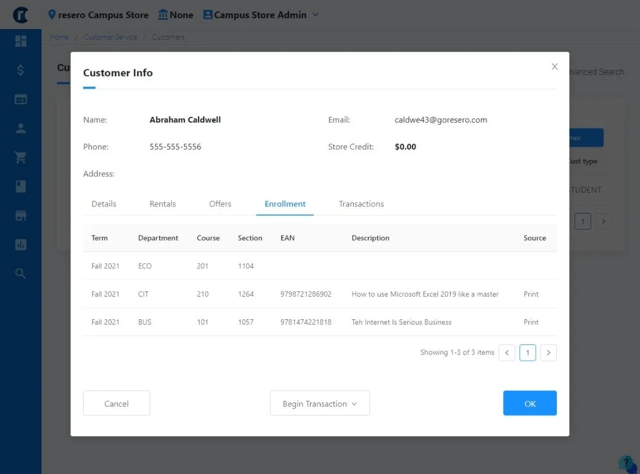The image size is (640, 474).
Task: Click the Term column header
Action: click(x=99, y=238)
